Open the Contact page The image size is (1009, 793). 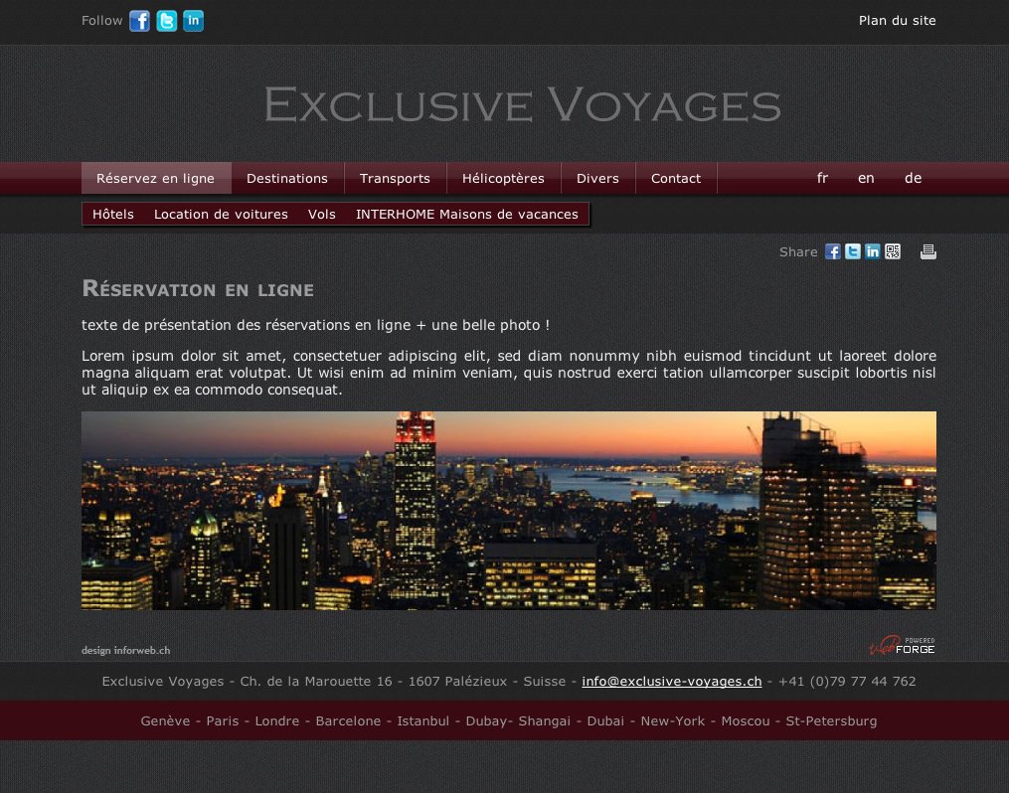tap(676, 178)
